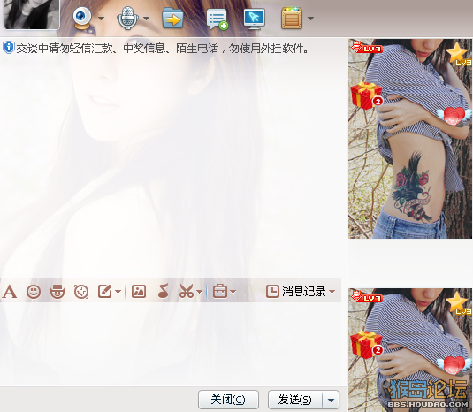Click the send picture icon

[x=139, y=292]
